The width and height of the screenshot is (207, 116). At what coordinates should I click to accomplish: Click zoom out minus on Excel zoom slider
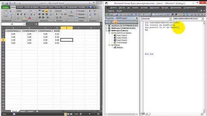(x=81, y=114)
